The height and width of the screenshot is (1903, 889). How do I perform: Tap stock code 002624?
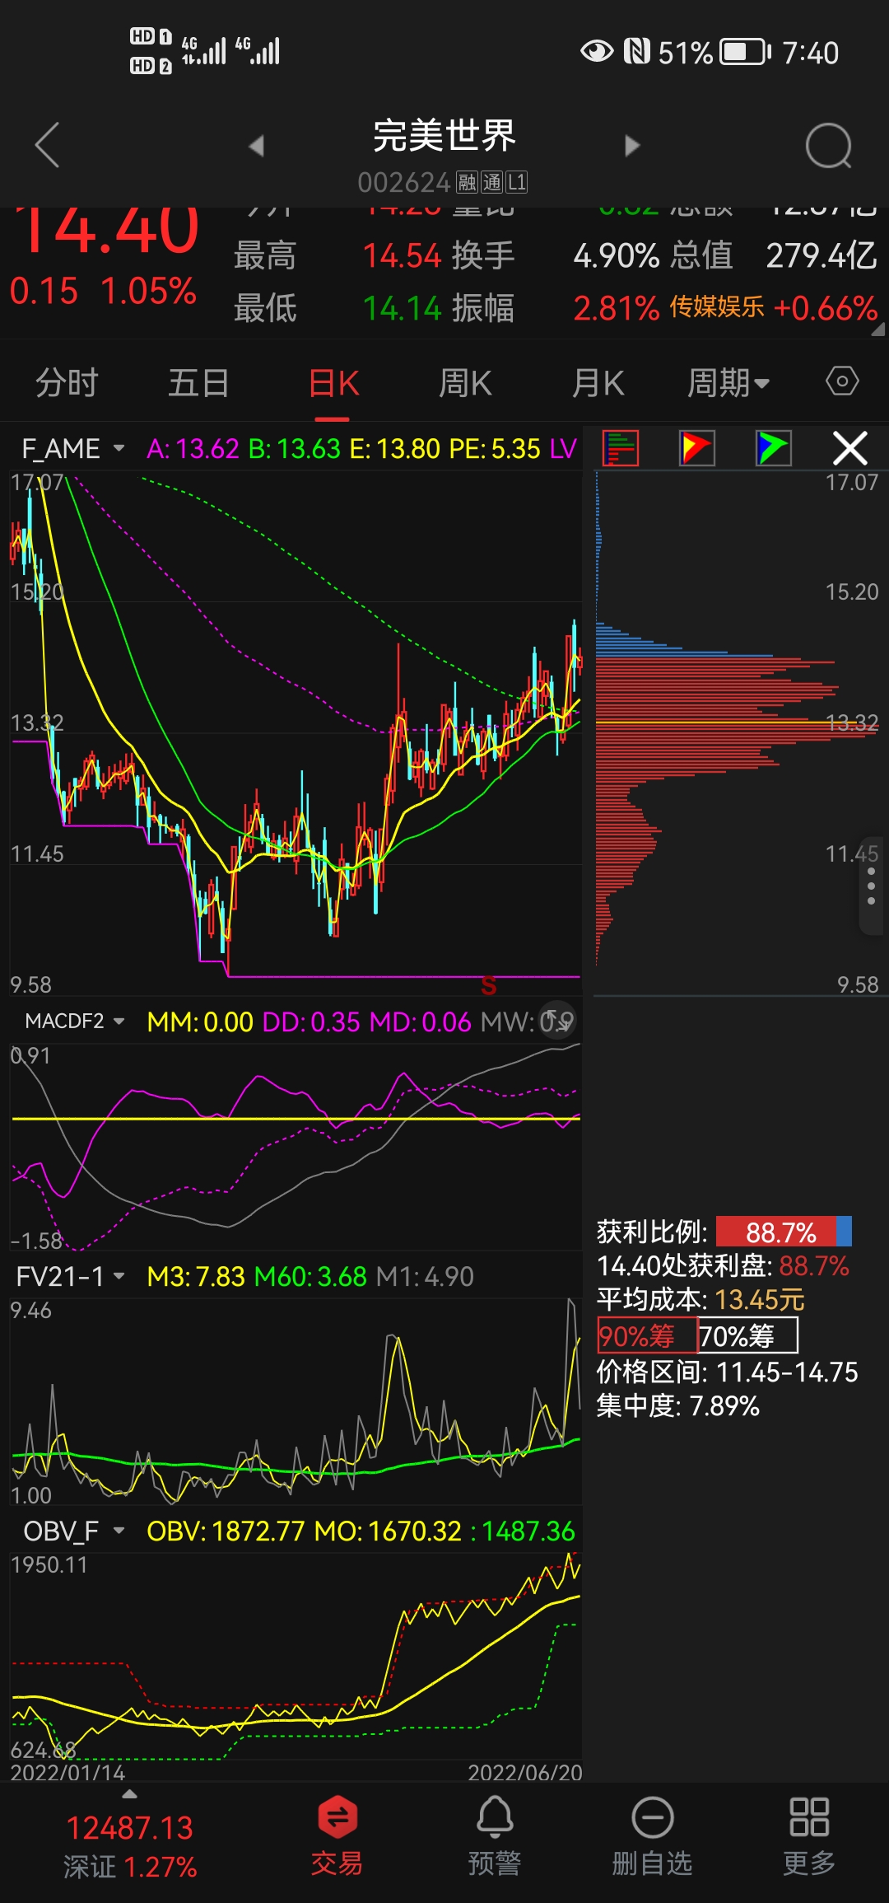tap(403, 182)
